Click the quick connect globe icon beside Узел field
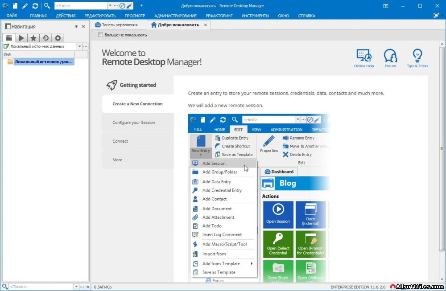Image resolution: width=446 pixels, height=291 pixels. 122,6
